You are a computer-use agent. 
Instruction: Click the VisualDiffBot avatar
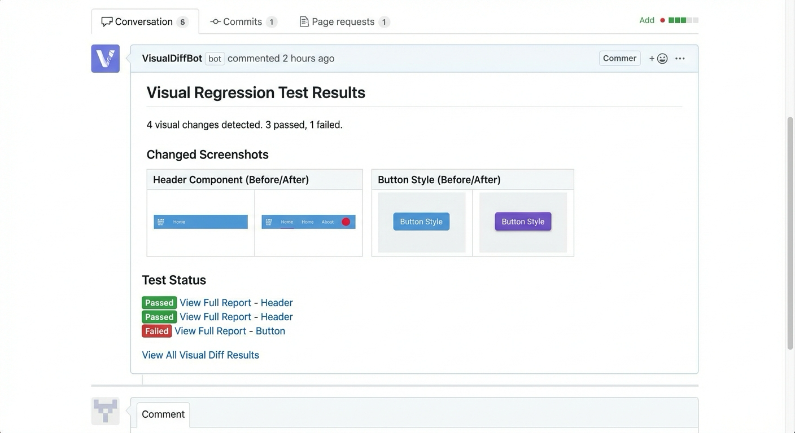[105, 58]
